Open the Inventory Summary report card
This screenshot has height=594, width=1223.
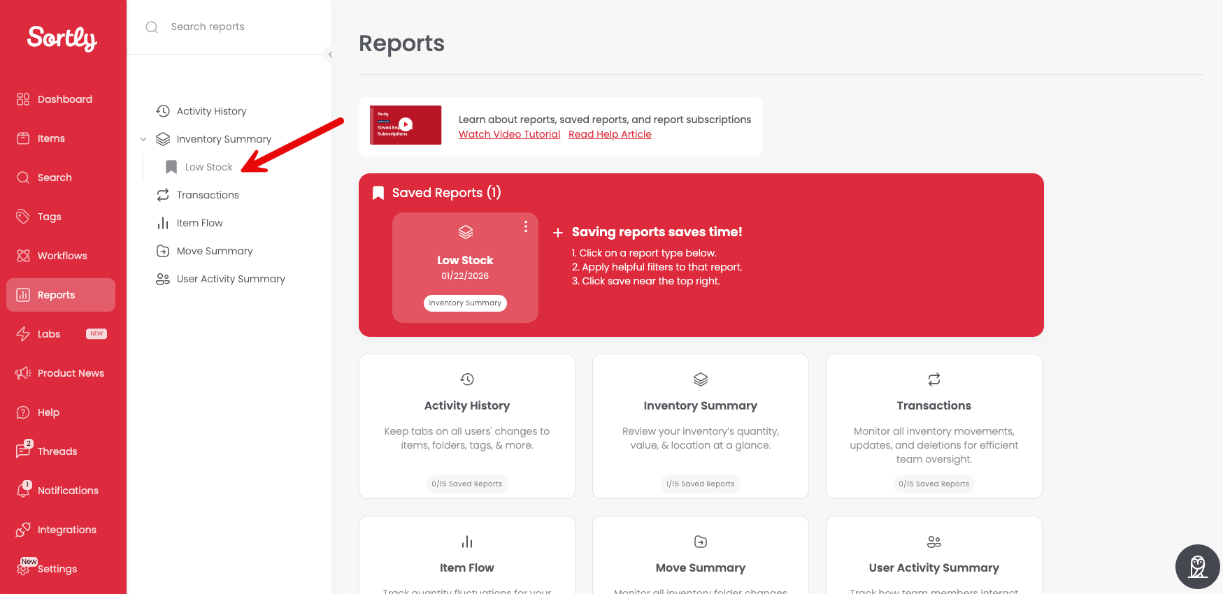[x=700, y=426]
